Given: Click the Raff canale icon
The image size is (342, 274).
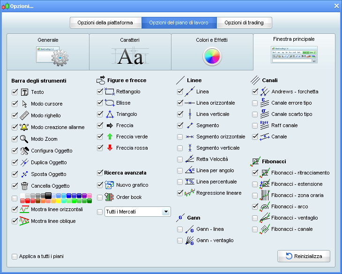Looking at the screenshot, I should [x=265, y=125].
